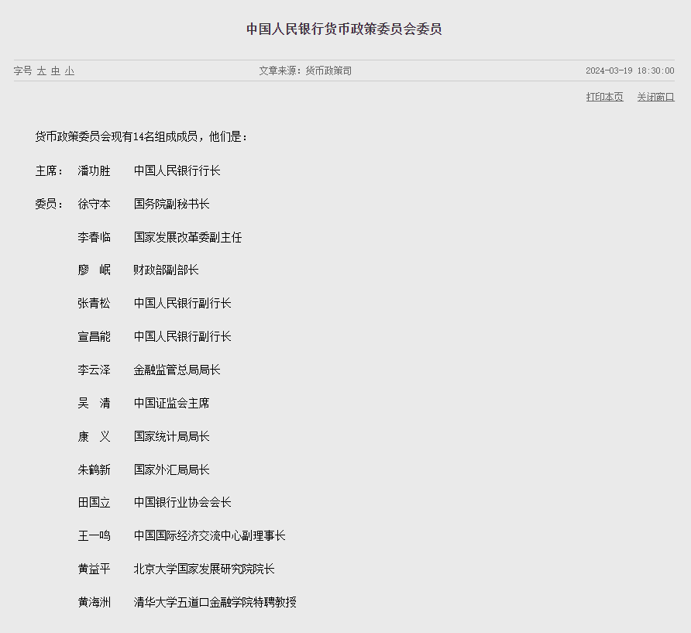Click the 关闭窗口 close window link
This screenshot has height=633, width=691.
(655, 97)
